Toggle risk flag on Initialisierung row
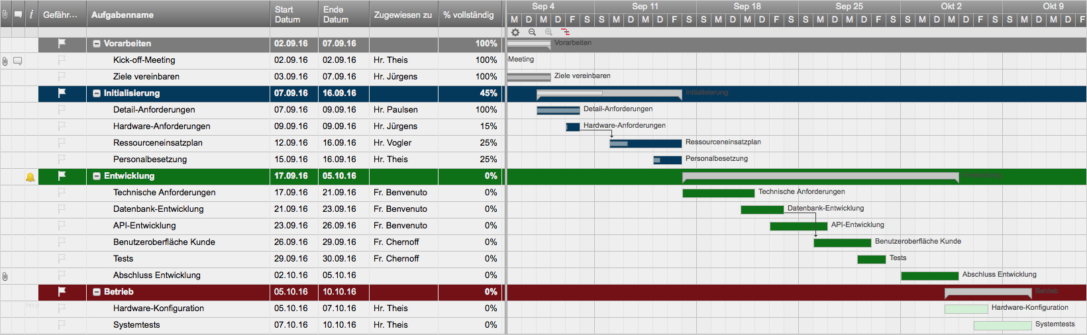 point(62,93)
